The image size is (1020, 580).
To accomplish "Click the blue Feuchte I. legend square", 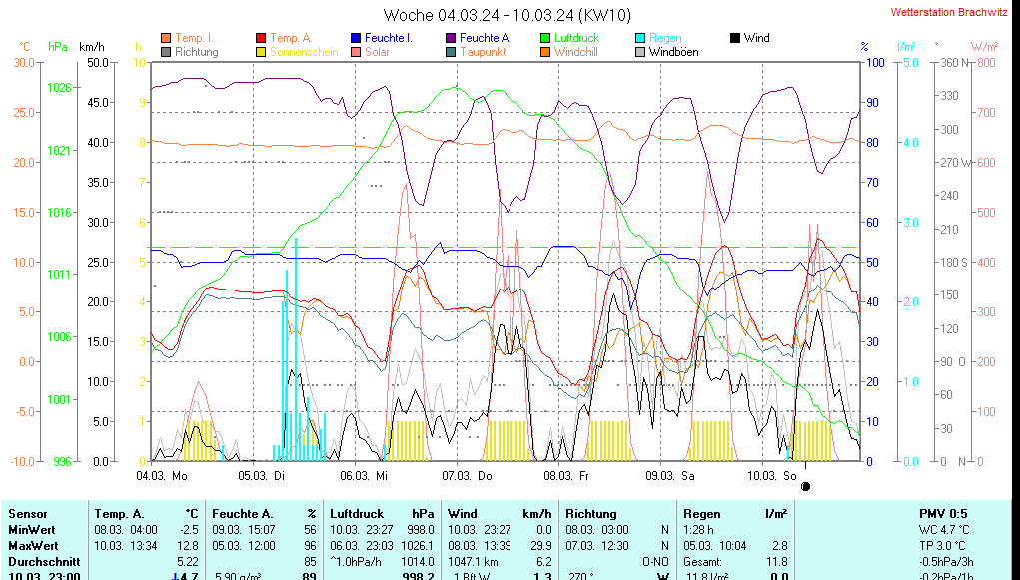I will (x=356, y=38).
